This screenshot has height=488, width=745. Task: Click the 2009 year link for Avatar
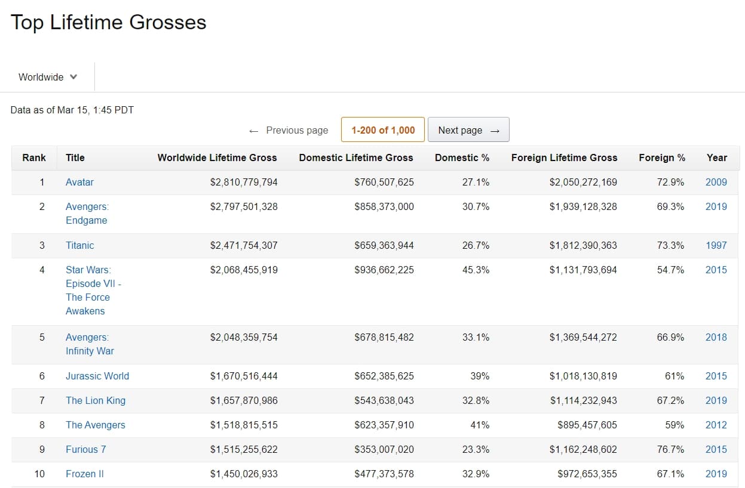tap(716, 182)
